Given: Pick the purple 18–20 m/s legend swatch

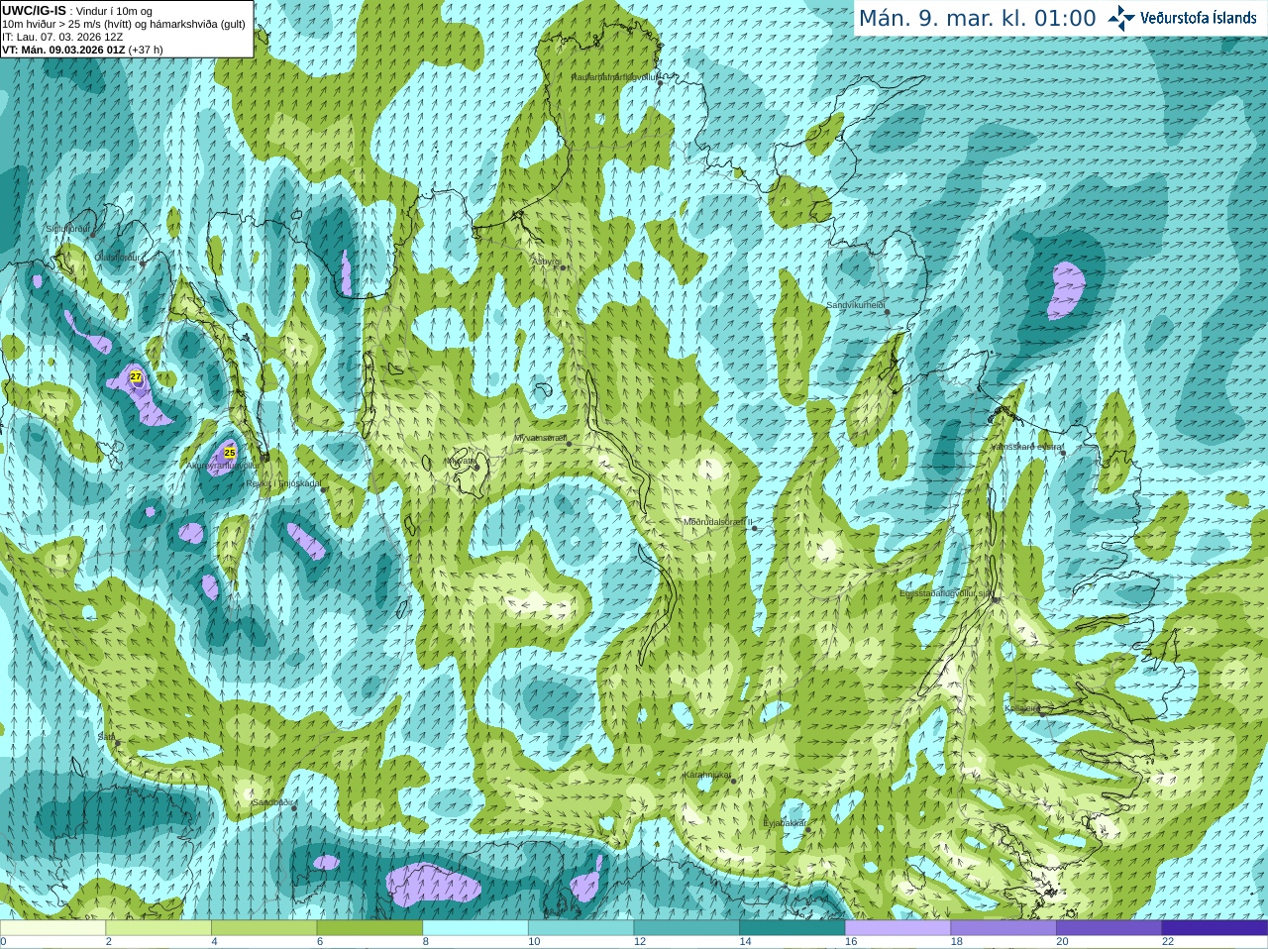Looking at the screenshot, I should point(1004,928).
